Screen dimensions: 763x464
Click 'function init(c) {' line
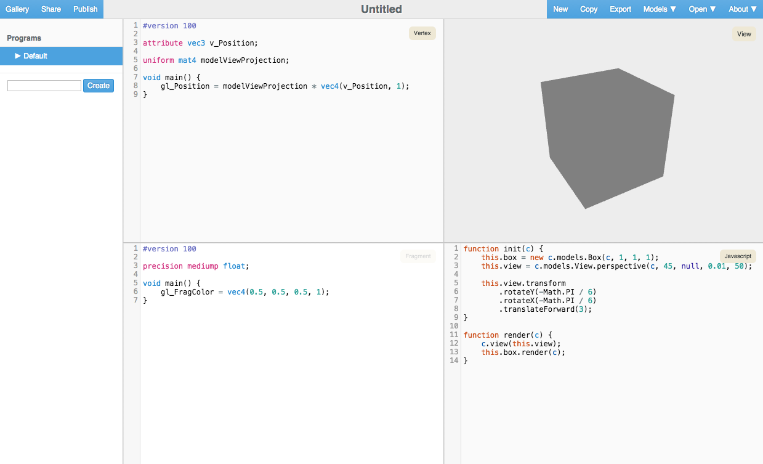click(x=503, y=249)
